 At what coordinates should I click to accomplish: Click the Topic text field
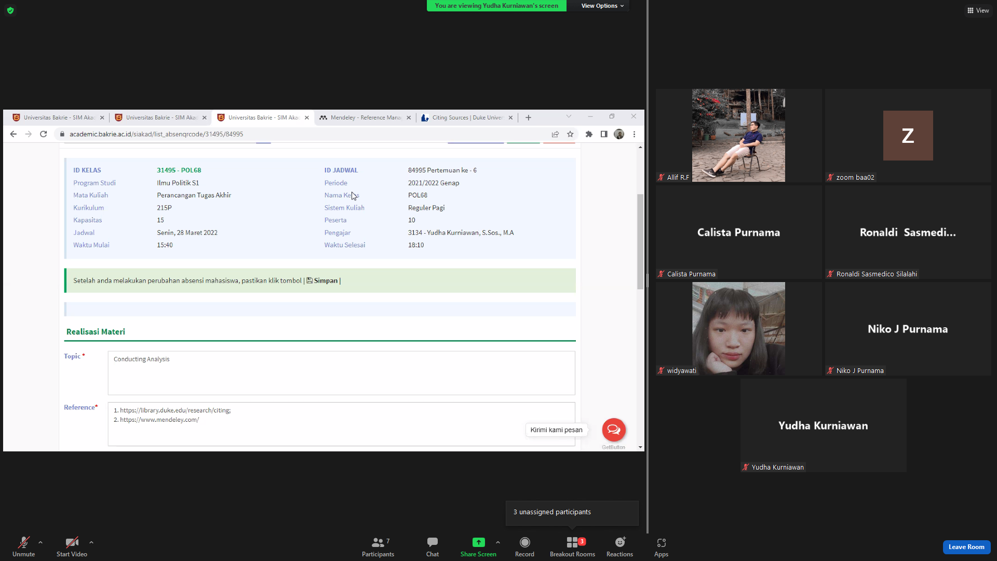tap(341, 373)
